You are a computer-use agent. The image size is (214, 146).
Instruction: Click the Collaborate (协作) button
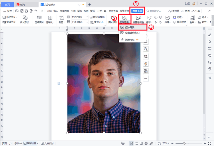tap(185, 11)
